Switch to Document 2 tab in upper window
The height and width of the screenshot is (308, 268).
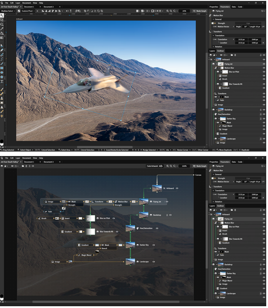[48, 7]
